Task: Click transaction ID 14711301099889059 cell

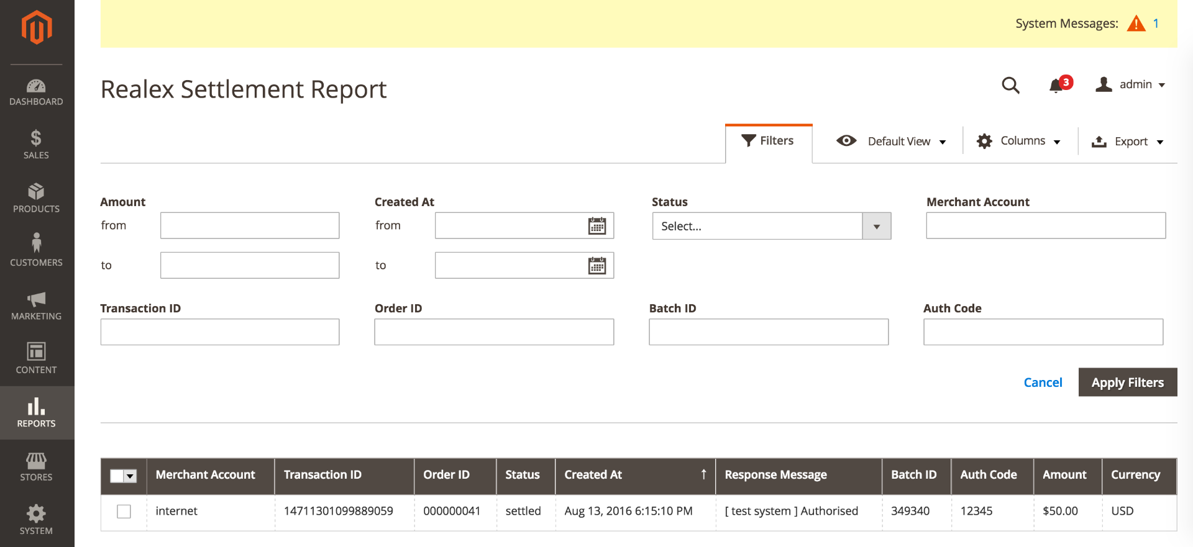Action: coord(344,512)
